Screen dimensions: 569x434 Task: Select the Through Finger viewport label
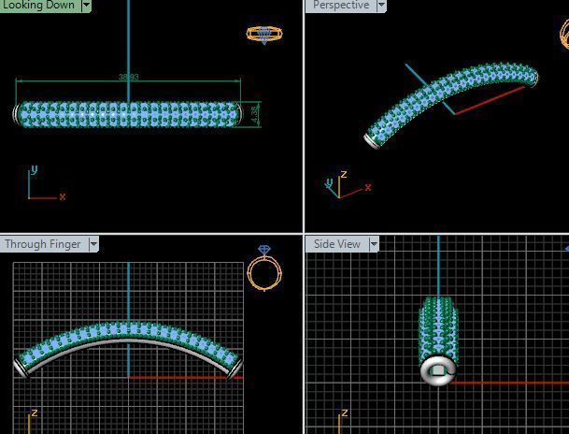[x=43, y=244]
